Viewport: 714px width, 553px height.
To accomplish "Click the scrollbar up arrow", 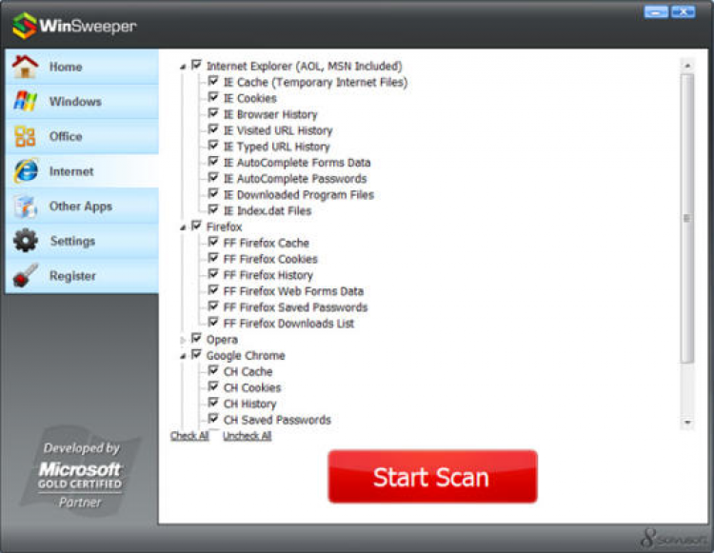I will click(x=687, y=66).
